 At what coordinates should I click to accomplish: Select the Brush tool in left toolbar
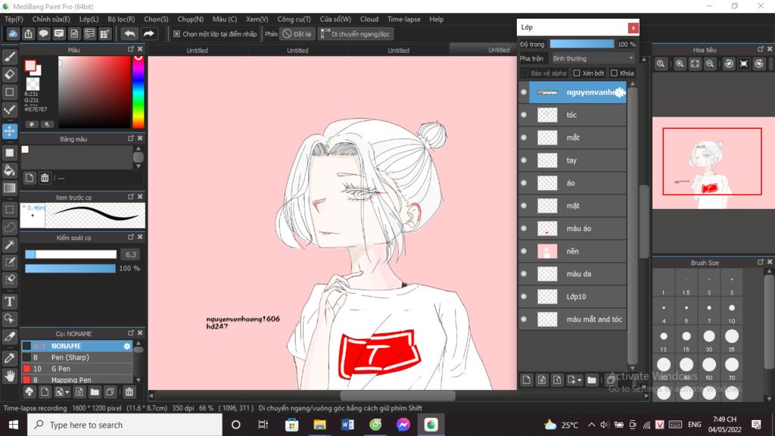pyautogui.click(x=10, y=57)
